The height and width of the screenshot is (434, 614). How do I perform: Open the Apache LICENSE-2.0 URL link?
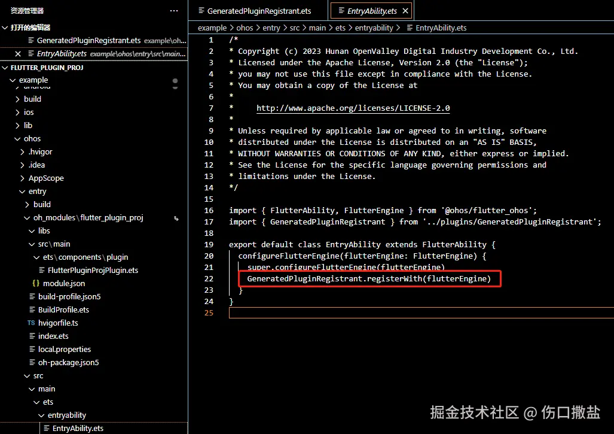[353, 108]
